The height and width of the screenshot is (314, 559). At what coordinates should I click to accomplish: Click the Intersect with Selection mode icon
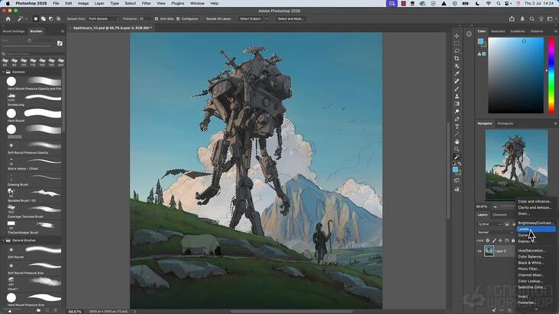coord(59,19)
